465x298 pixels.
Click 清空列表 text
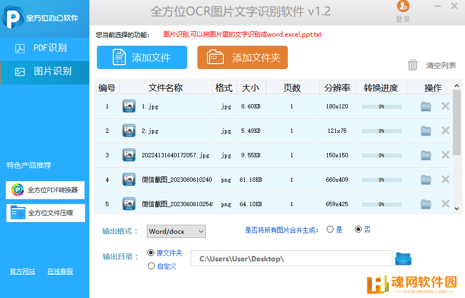point(441,65)
